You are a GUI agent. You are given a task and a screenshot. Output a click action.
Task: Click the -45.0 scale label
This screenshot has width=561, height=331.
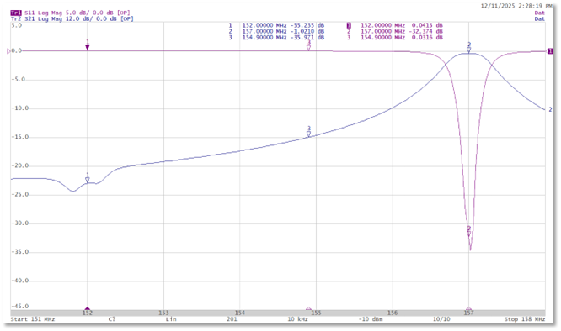pos(20,307)
